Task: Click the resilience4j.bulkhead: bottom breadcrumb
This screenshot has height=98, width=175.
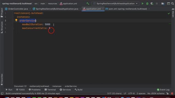Action: [x=39, y=86]
